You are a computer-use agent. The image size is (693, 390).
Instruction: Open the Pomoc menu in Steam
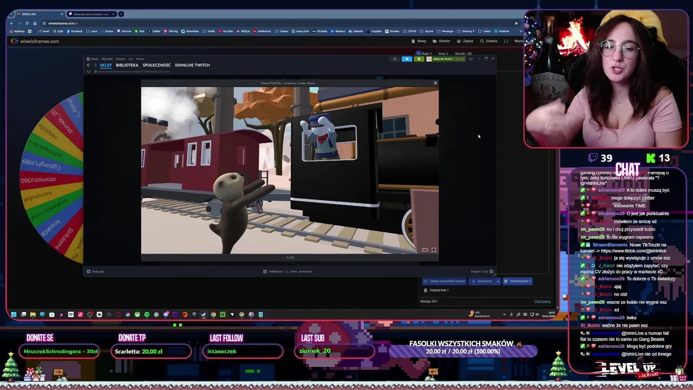pyautogui.click(x=140, y=58)
